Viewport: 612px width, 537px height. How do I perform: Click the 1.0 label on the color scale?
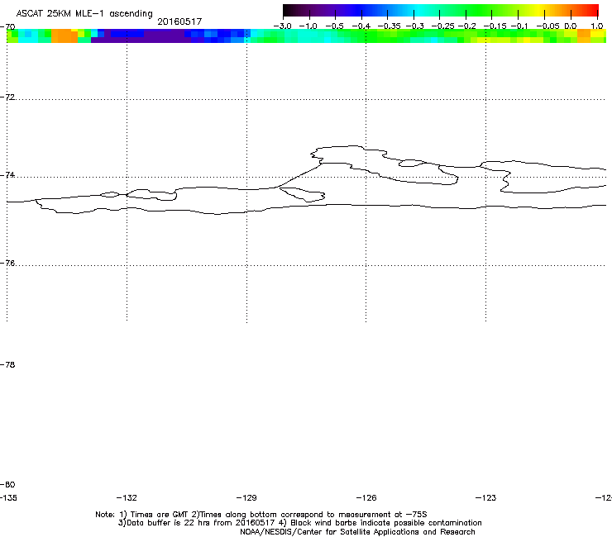(597, 26)
